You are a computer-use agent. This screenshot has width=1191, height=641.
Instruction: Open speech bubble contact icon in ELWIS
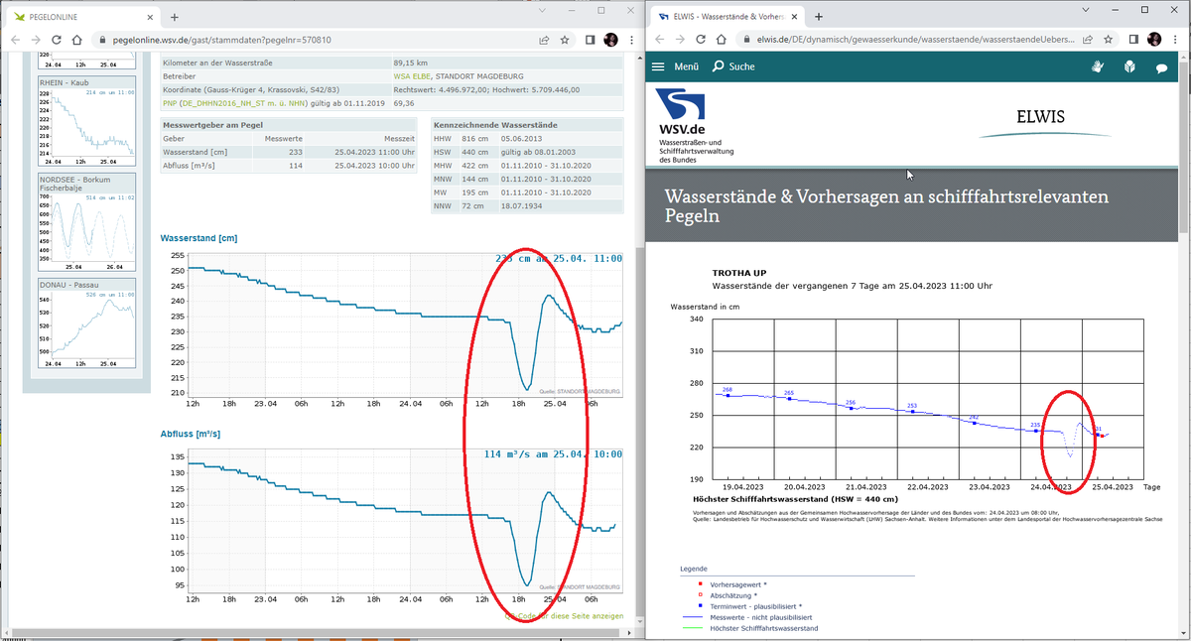click(1161, 67)
